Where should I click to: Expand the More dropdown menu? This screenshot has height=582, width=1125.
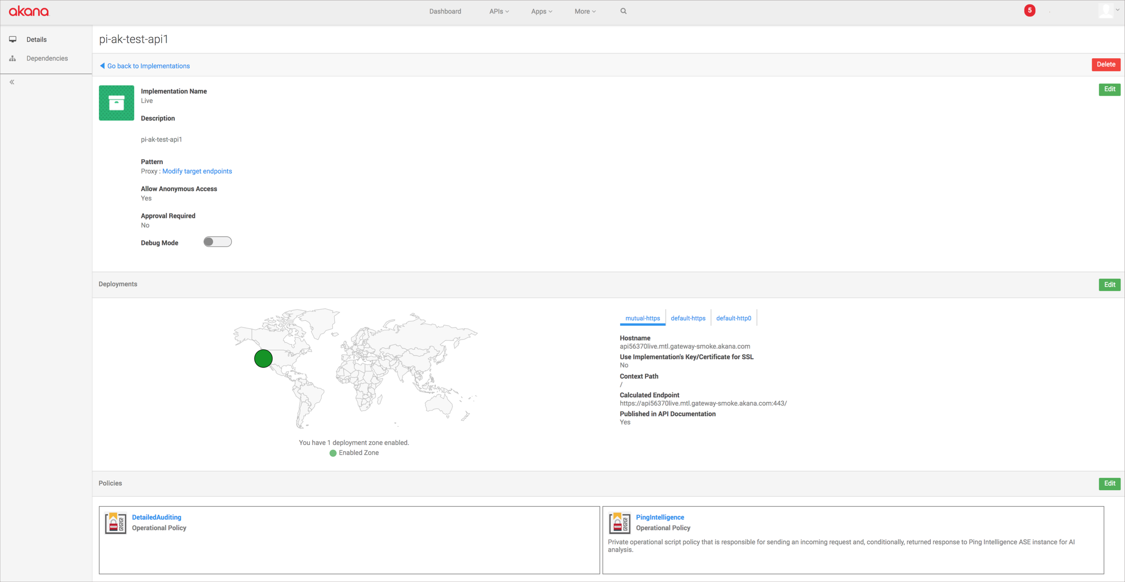[x=585, y=11]
